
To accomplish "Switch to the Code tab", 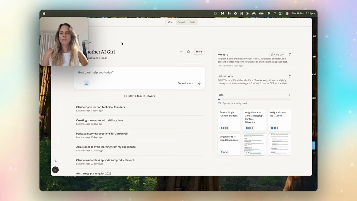I will tap(192, 22).
